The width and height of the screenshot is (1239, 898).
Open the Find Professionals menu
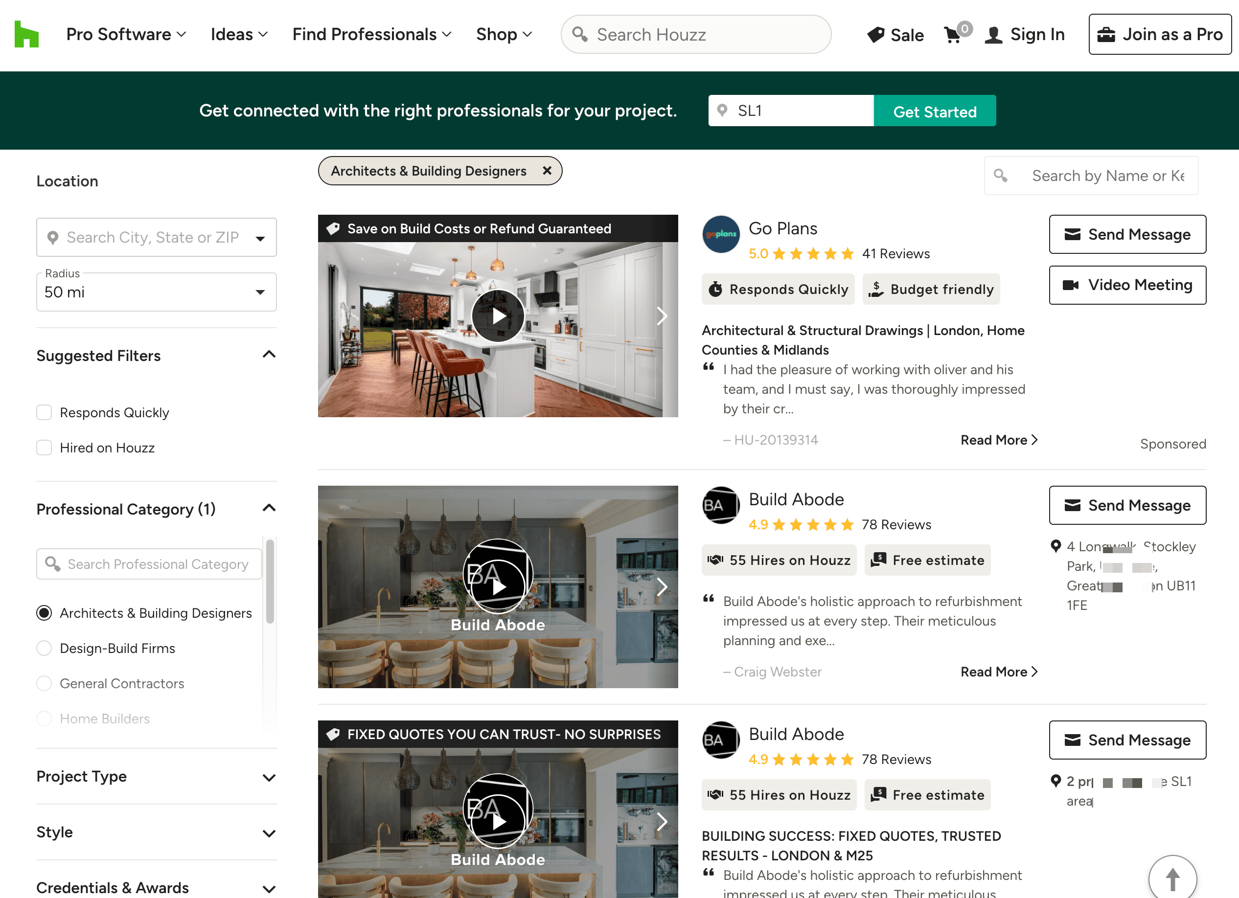click(x=371, y=34)
